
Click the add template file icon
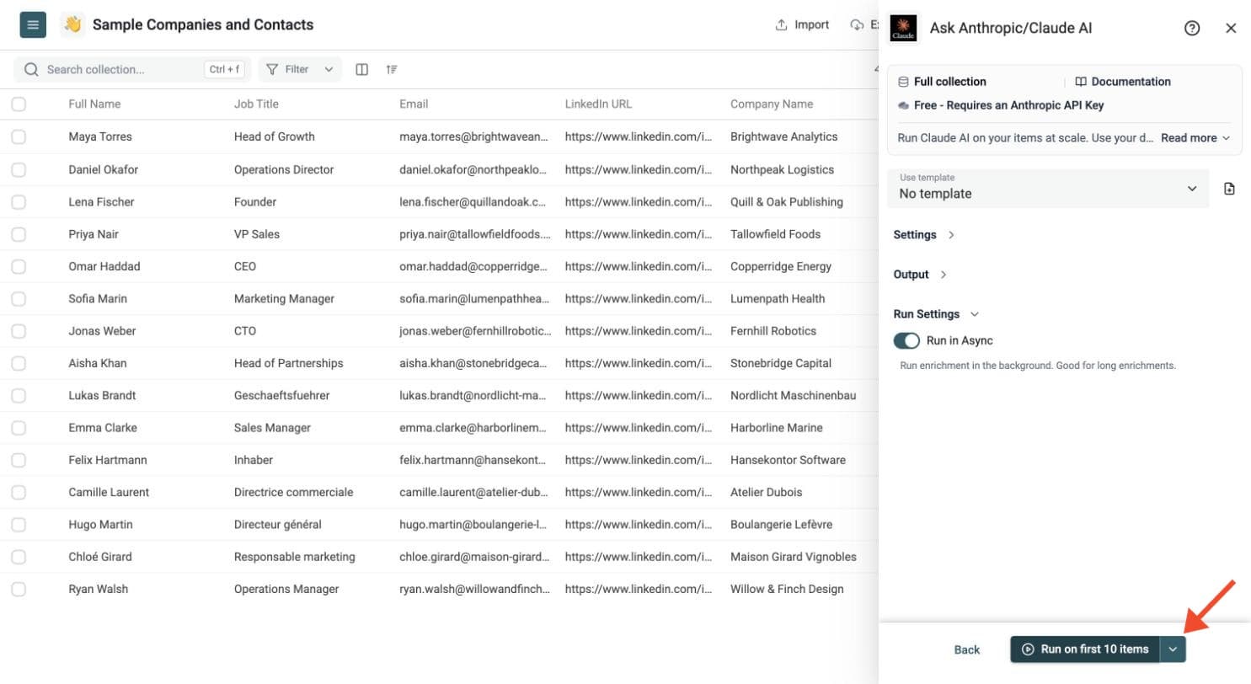coord(1229,189)
